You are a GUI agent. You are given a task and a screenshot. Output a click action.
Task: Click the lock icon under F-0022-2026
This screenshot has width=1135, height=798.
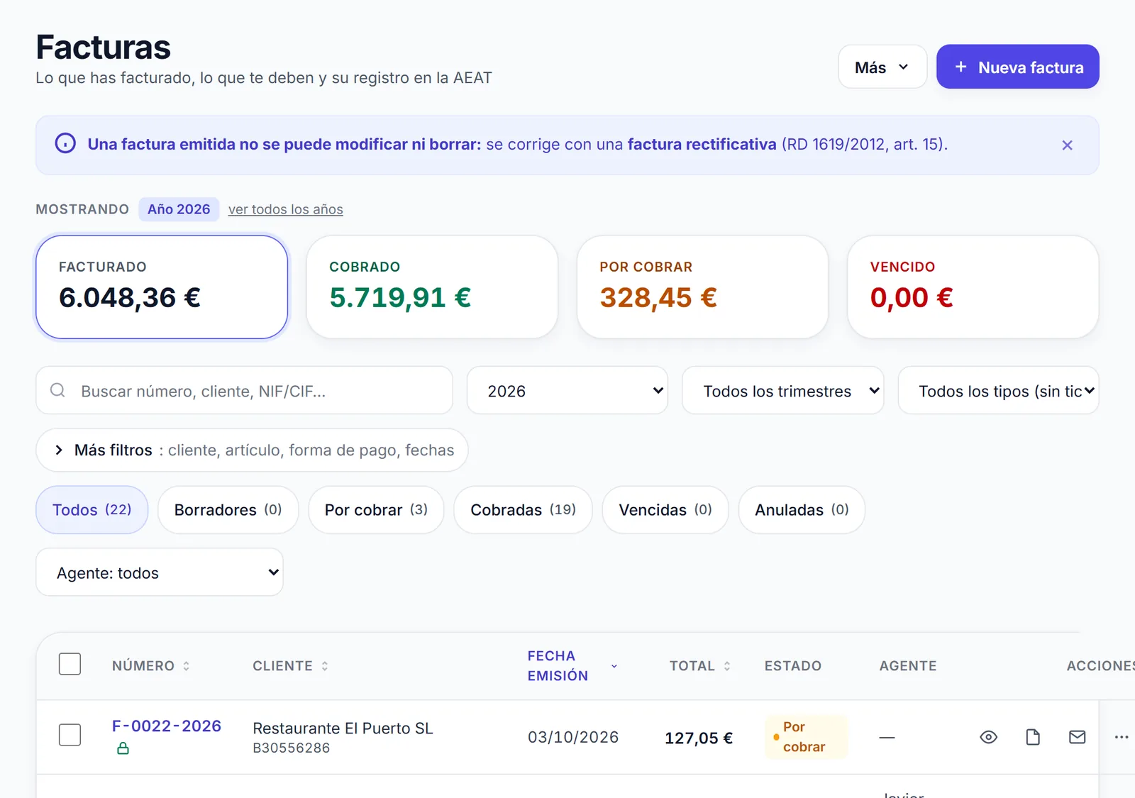click(x=123, y=748)
